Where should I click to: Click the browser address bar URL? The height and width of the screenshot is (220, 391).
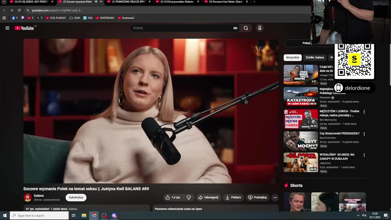(56, 10)
